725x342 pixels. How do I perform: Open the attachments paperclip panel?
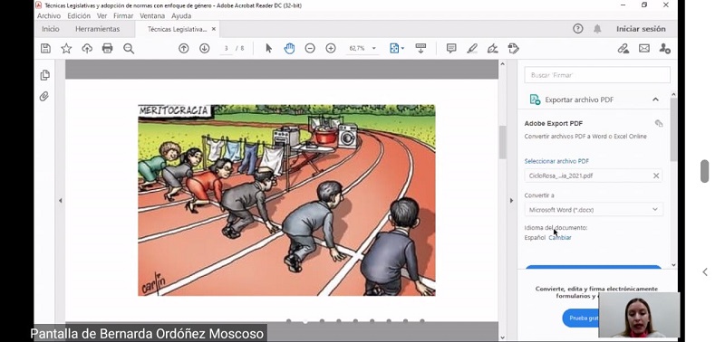click(x=44, y=96)
